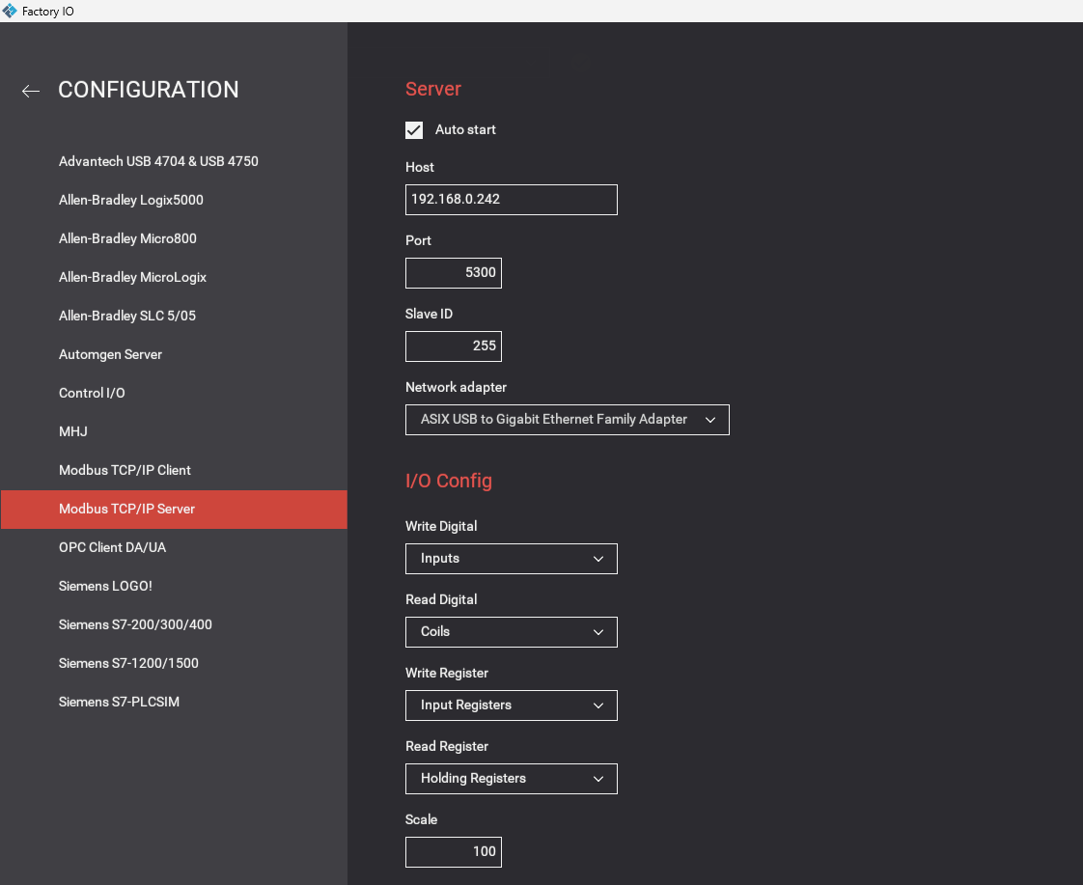Select Advantech USB 4704 & USB 4750 driver
This screenshot has height=885, width=1083.
158,161
